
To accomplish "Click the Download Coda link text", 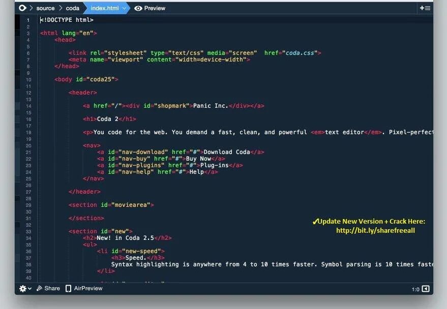I will [227, 152].
